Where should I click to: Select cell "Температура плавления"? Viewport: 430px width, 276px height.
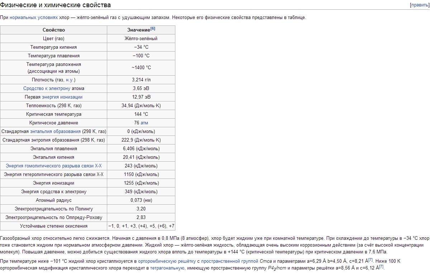coord(53,56)
